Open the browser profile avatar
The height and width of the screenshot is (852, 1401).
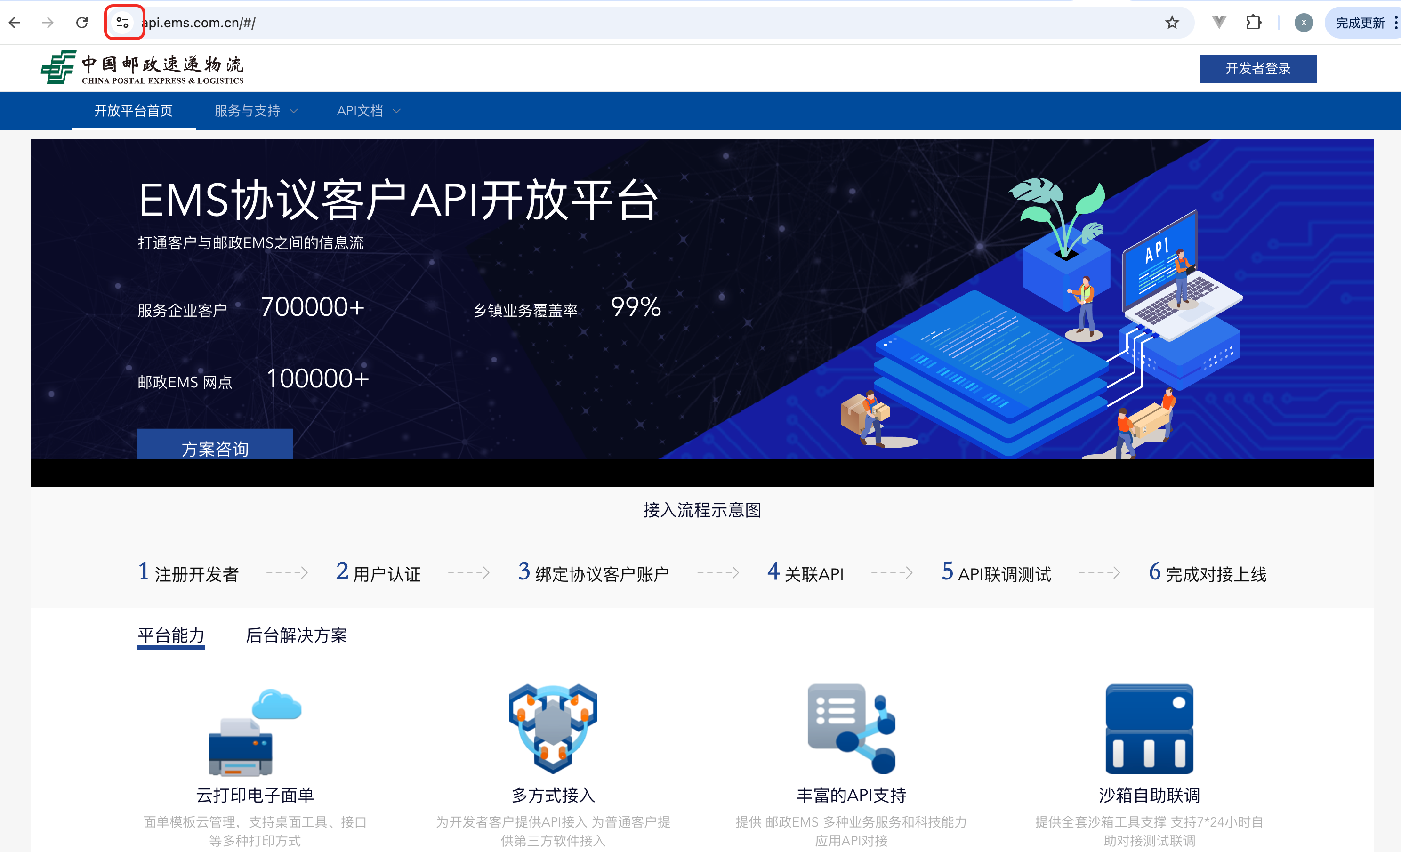(1303, 23)
